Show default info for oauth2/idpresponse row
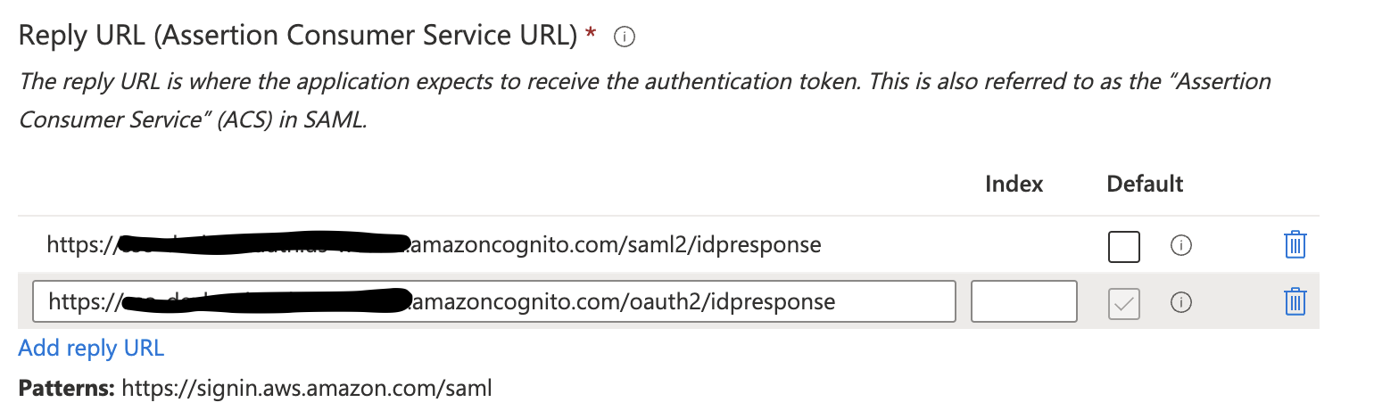1374x419 pixels. tap(1181, 303)
